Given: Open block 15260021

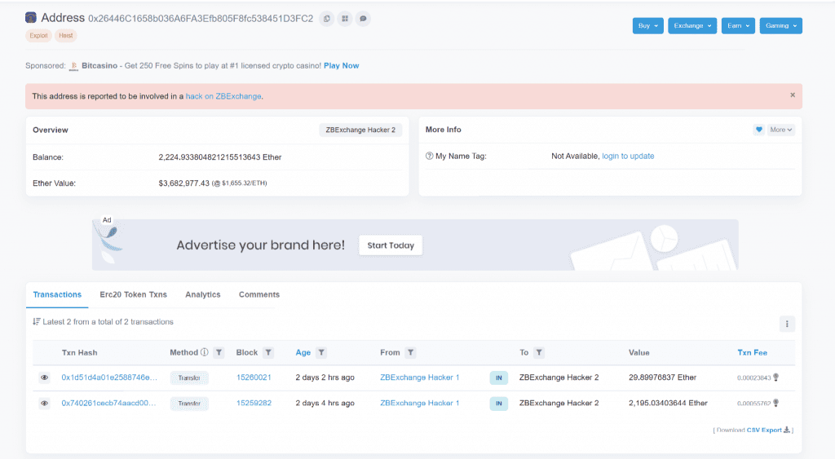Looking at the screenshot, I should pyautogui.click(x=254, y=377).
